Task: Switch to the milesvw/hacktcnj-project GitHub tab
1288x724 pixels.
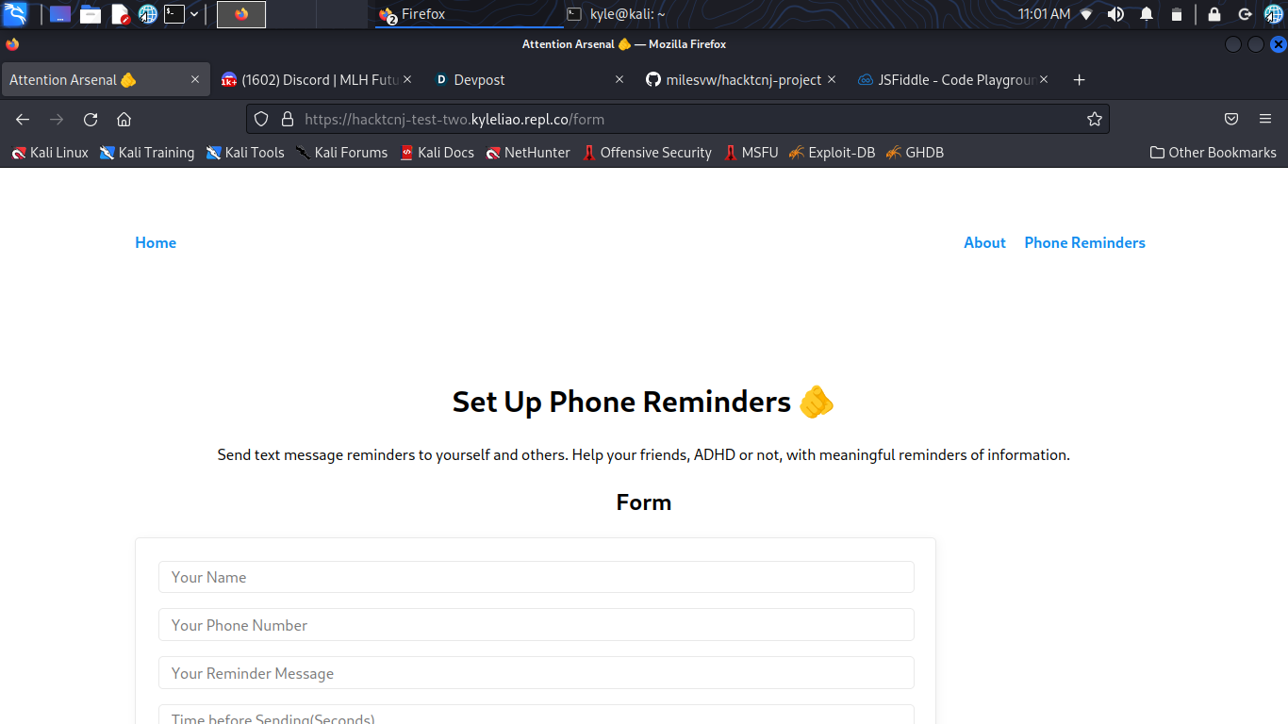Action: (742, 80)
